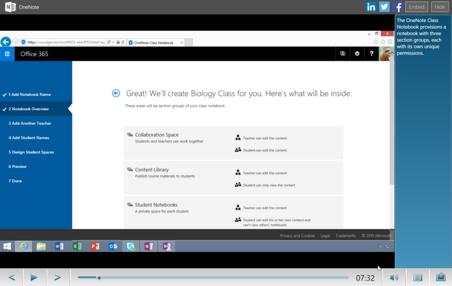
Task: Go back in the browser
Action: point(6,42)
